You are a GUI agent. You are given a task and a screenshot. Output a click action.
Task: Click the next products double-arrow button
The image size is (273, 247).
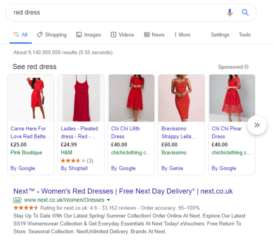click(x=257, y=125)
